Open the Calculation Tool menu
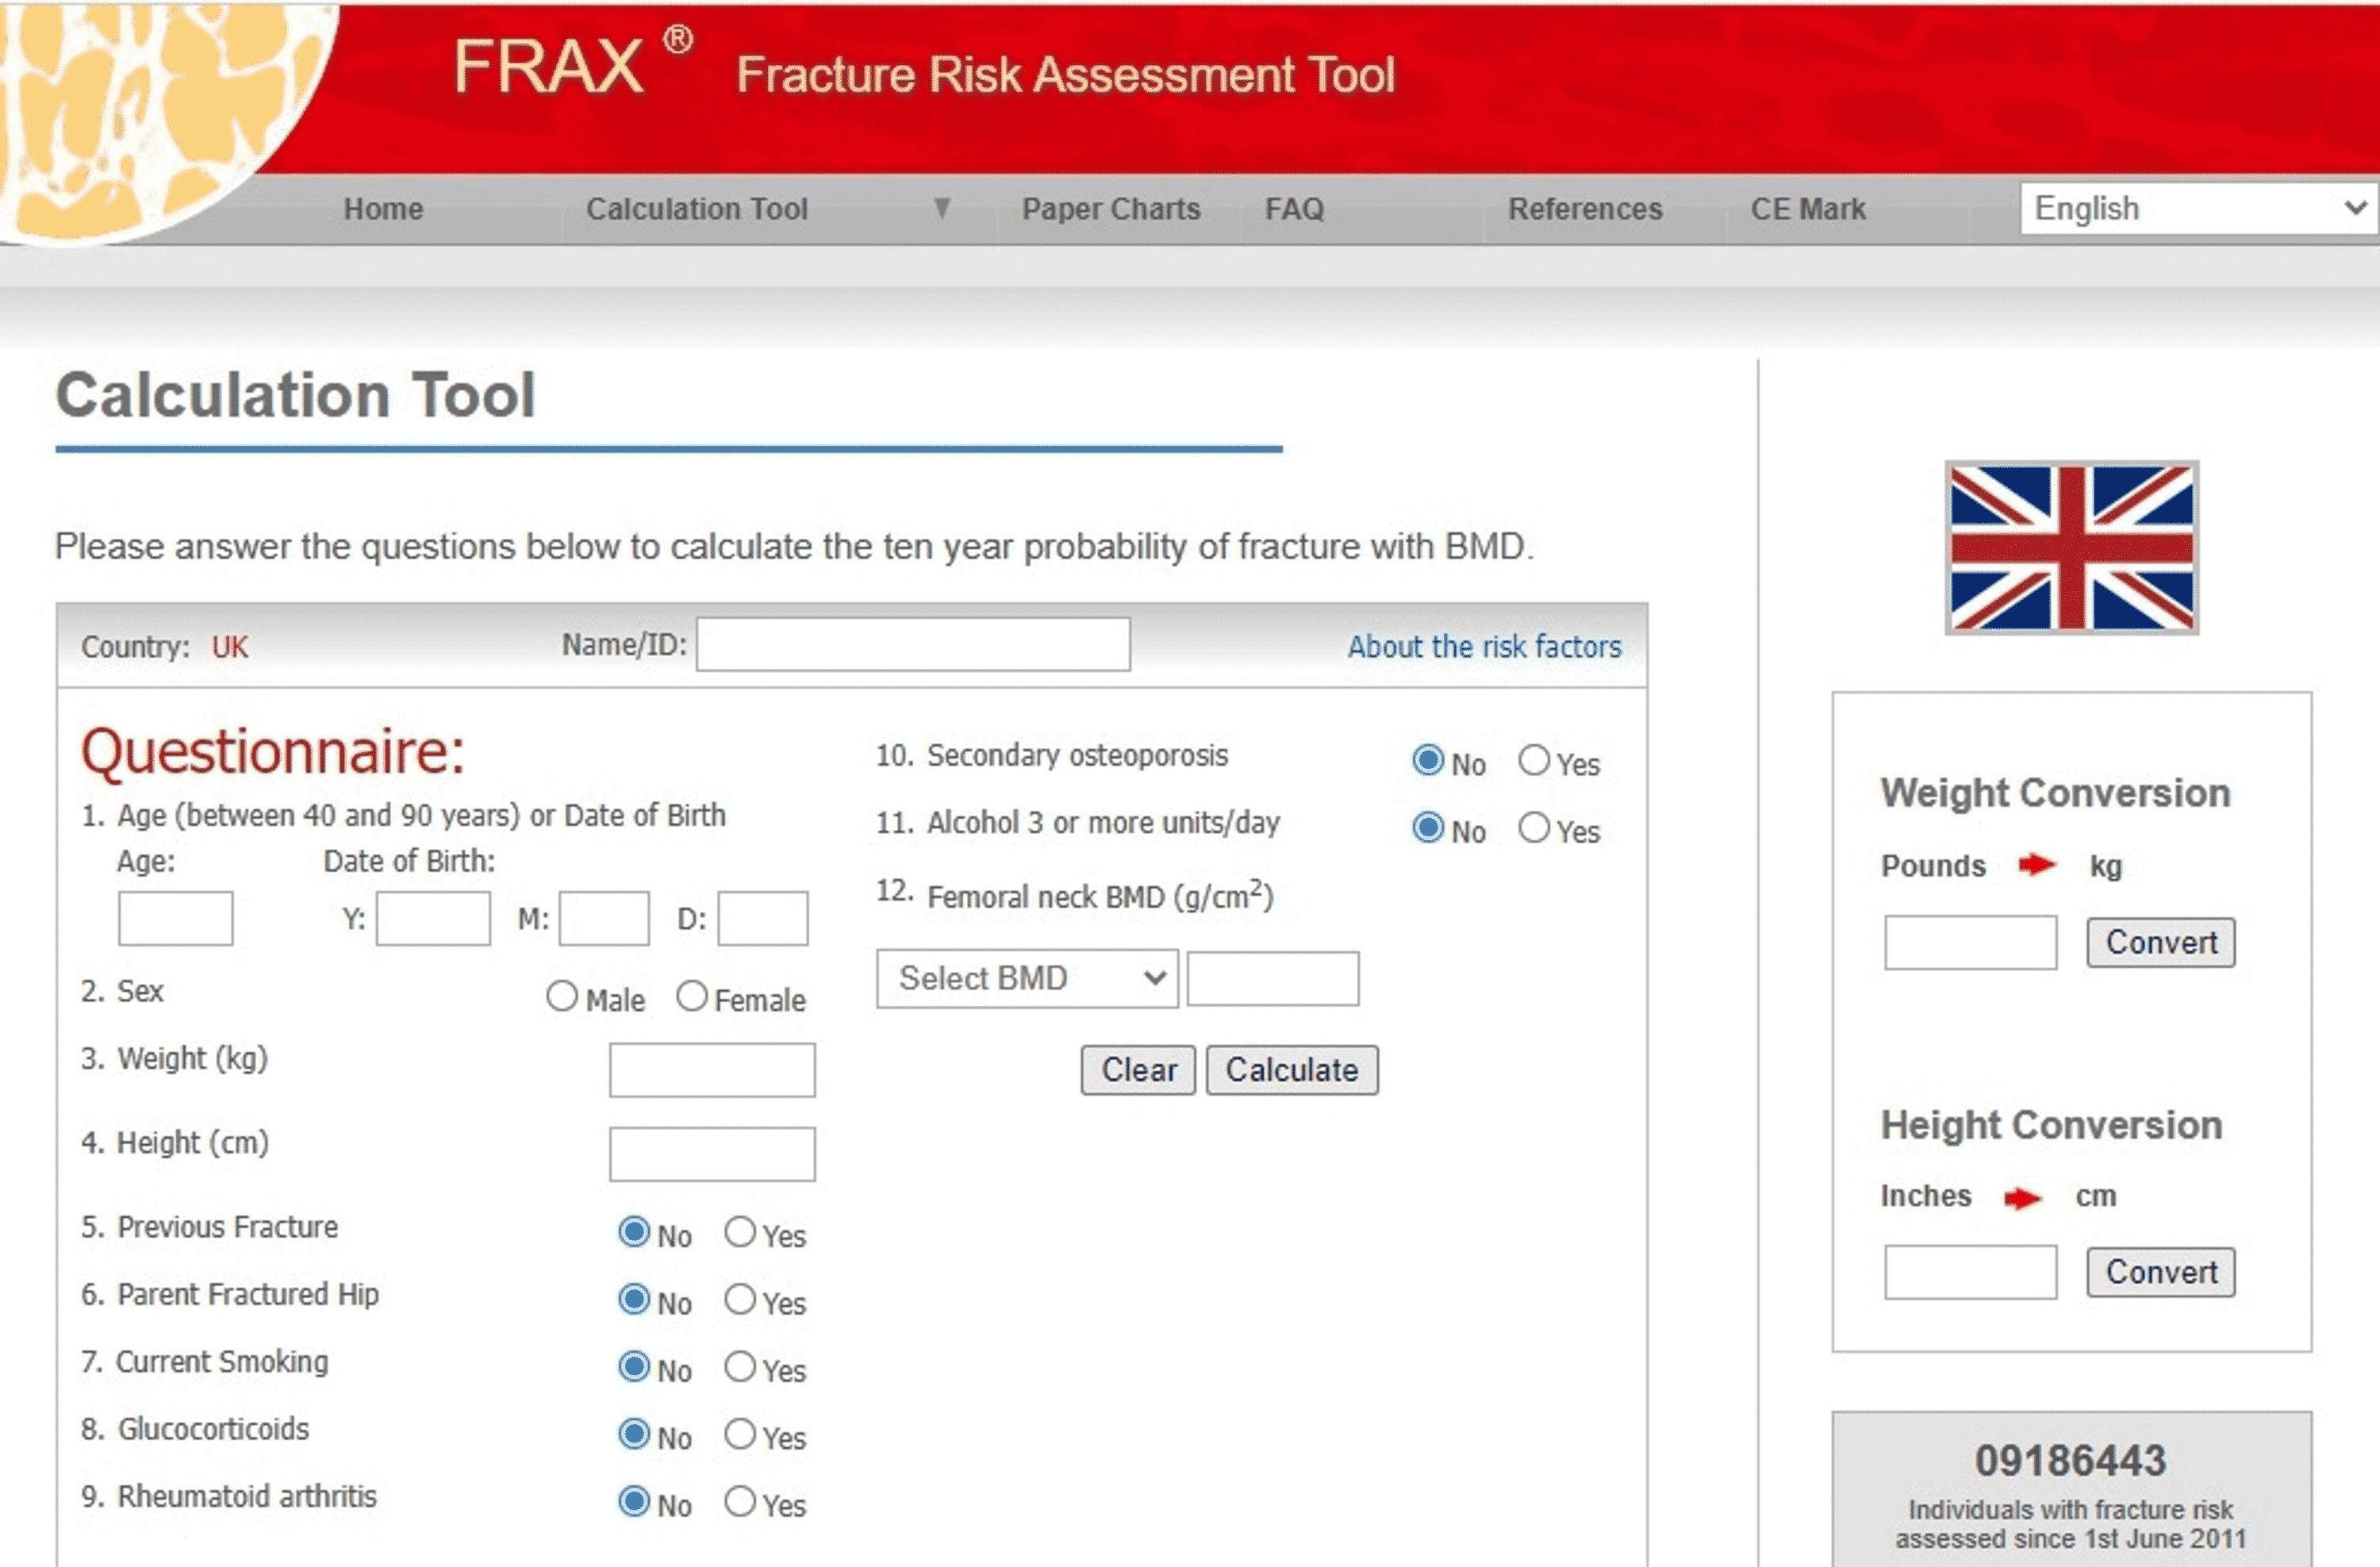Viewport: 2380px width, 1567px height. click(698, 206)
